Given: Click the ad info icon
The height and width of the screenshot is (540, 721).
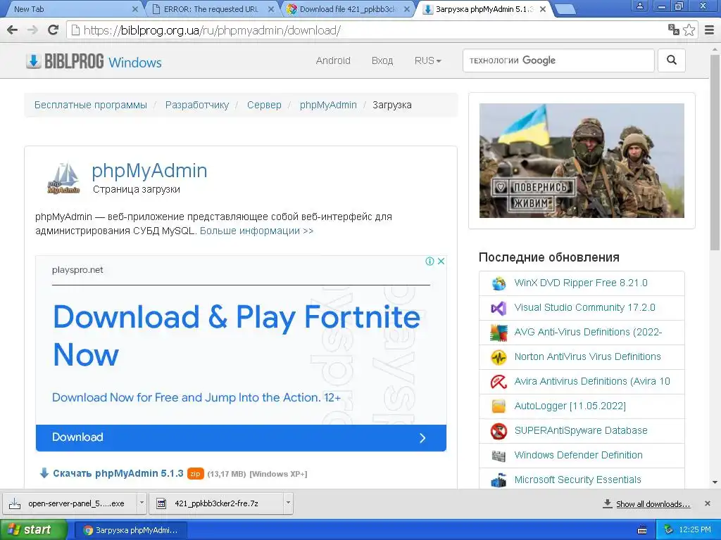Looking at the screenshot, I should tap(430, 262).
